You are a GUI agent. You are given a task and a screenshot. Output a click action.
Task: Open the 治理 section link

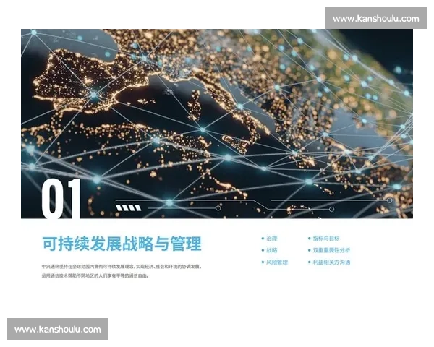pyautogui.click(x=272, y=239)
